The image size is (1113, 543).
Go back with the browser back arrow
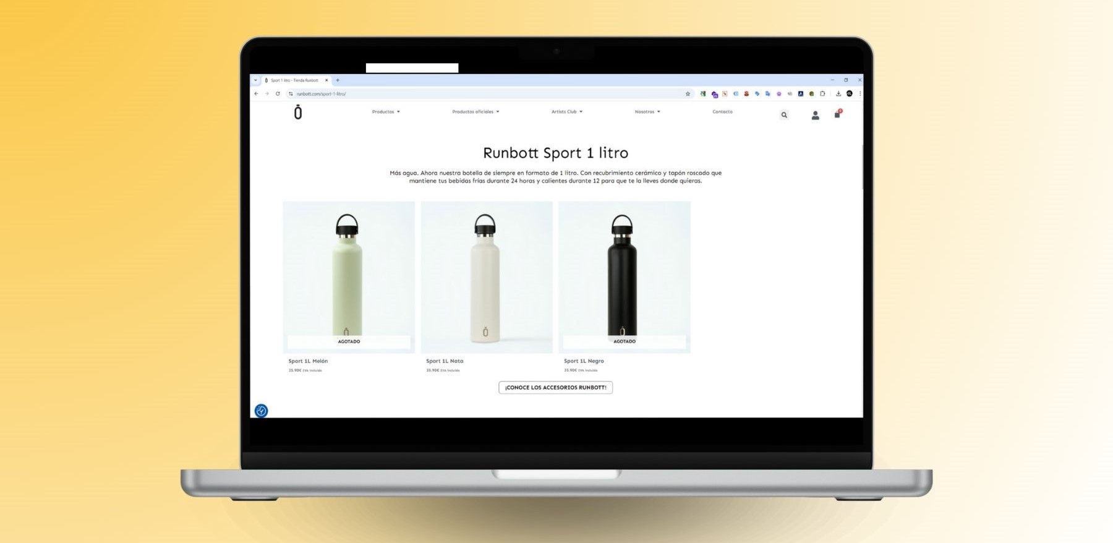[x=256, y=94]
